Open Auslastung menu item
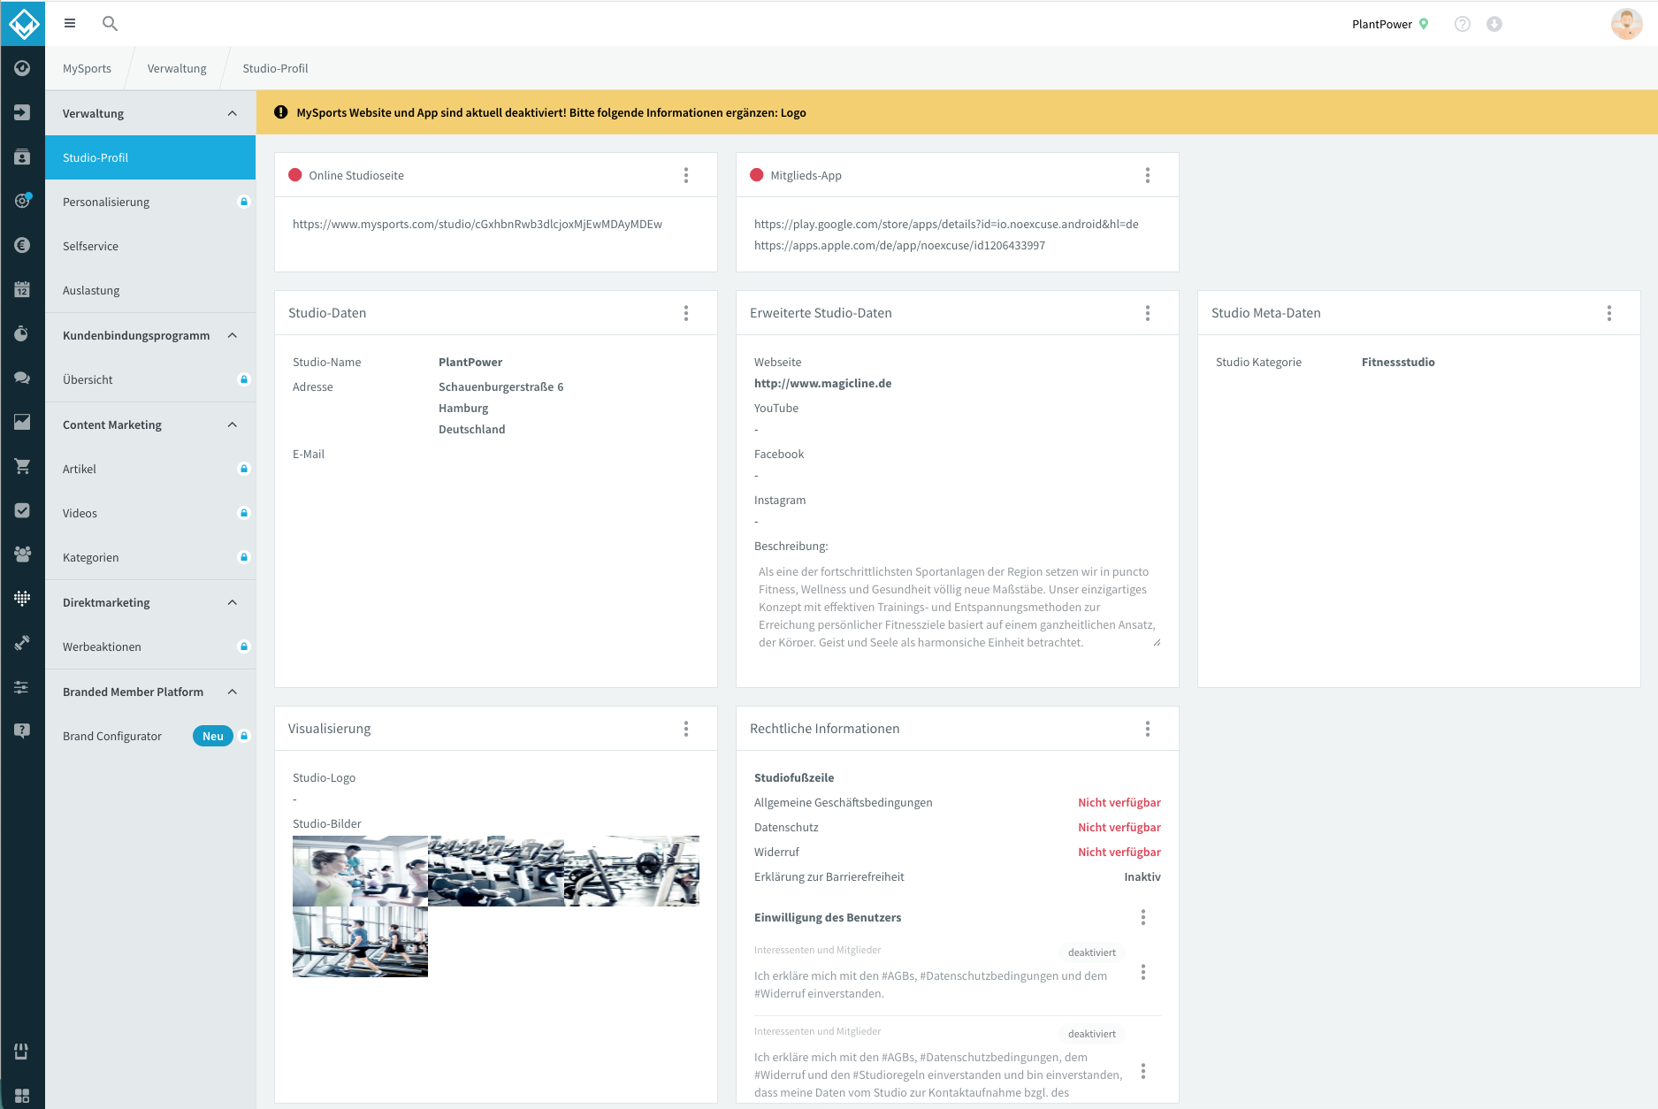Image resolution: width=1658 pixels, height=1109 pixels. pyautogui.click(x=150, y=290)
